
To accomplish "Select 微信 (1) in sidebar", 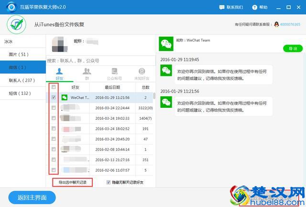I will (23, 67).
